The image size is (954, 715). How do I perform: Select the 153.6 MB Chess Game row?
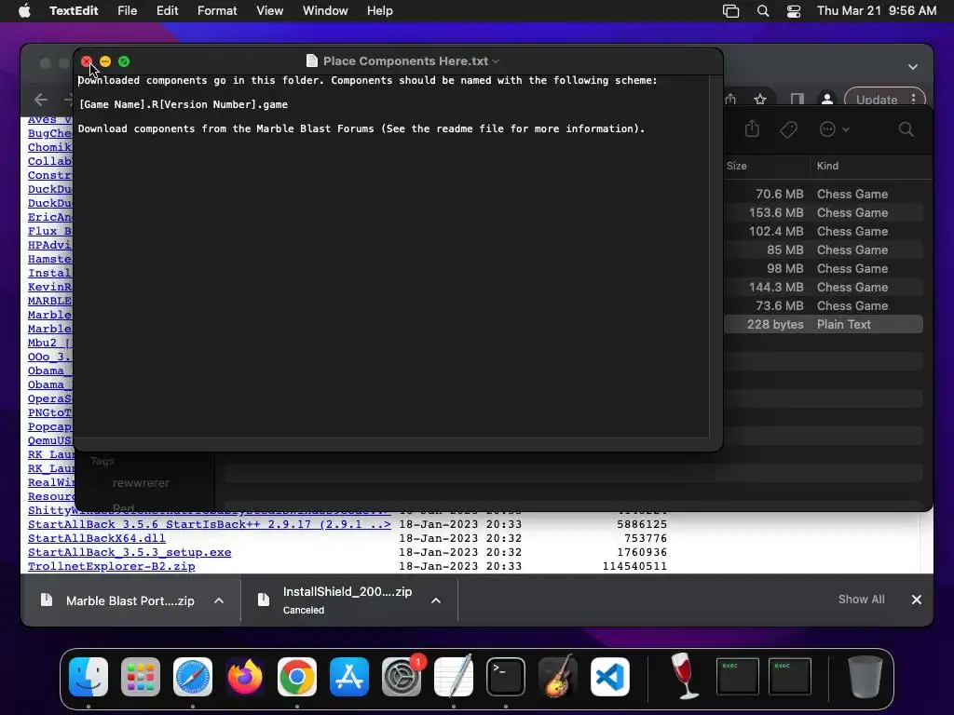pyautogui.click(x=825, y=213)
